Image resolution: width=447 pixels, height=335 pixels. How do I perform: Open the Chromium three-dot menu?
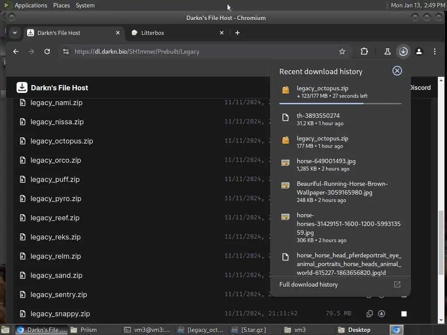point(434,51)
